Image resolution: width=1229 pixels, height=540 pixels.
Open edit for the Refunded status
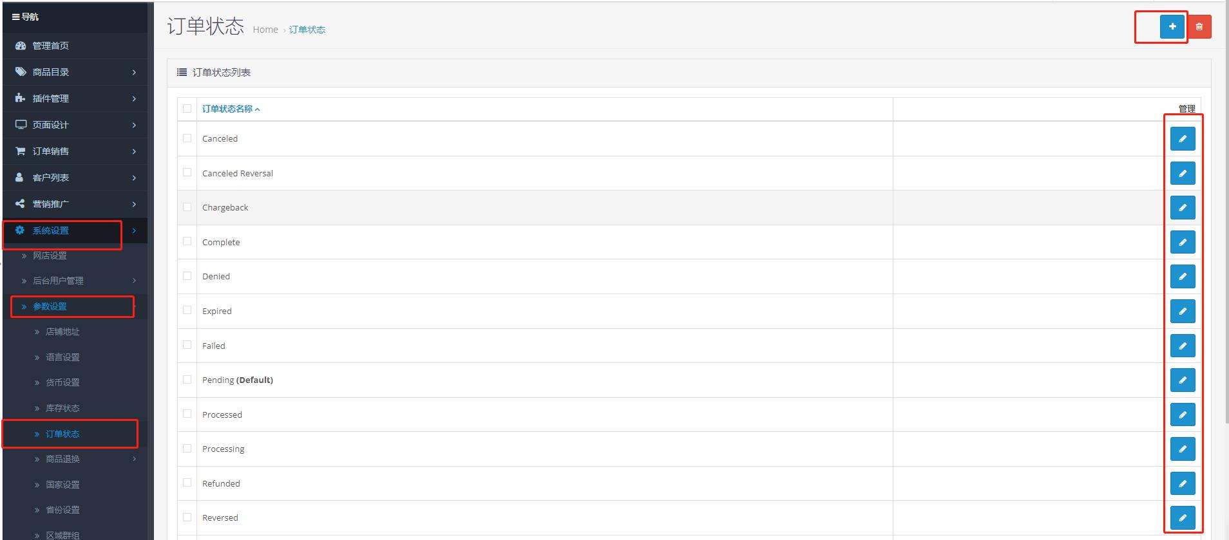(1182, 483)
